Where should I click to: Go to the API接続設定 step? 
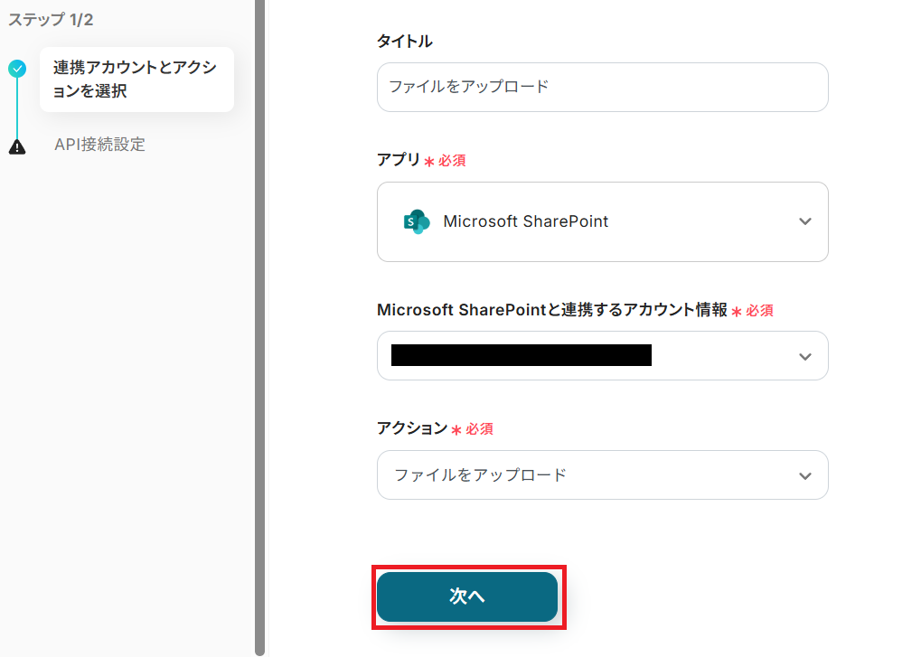99,145
